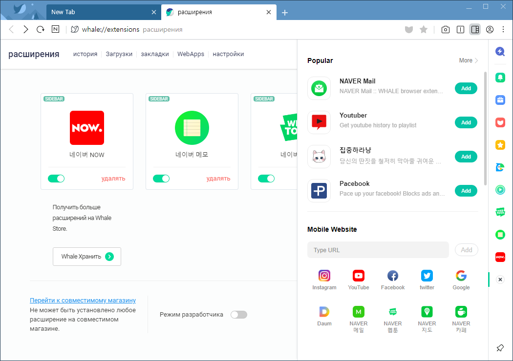
Task: Open quick search in sidebar
Action: (500, 52)
